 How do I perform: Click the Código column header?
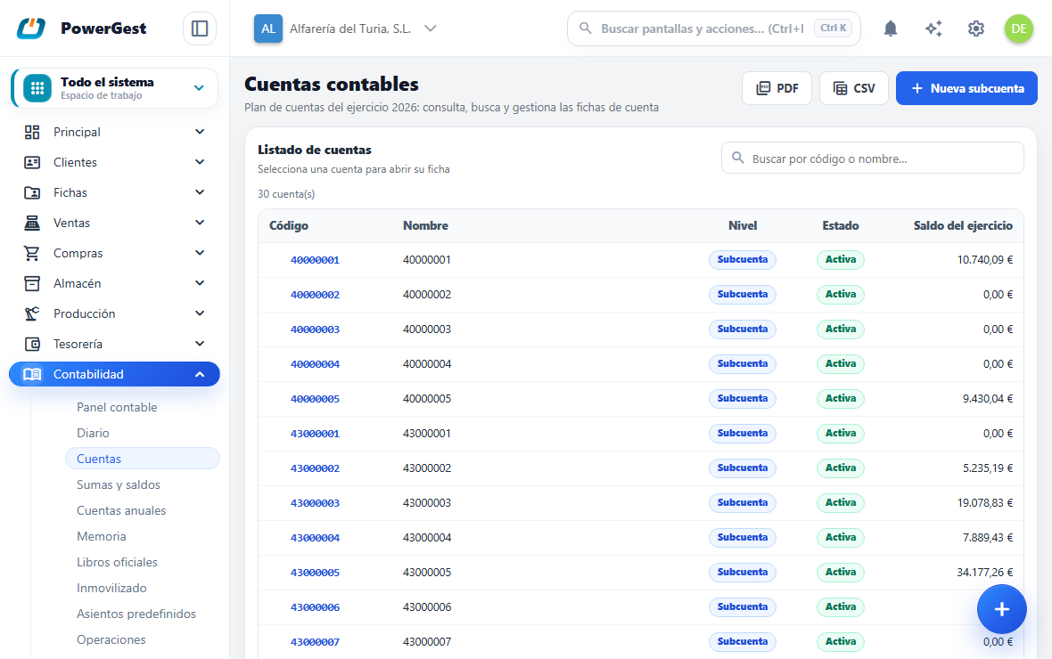(289, 226)
